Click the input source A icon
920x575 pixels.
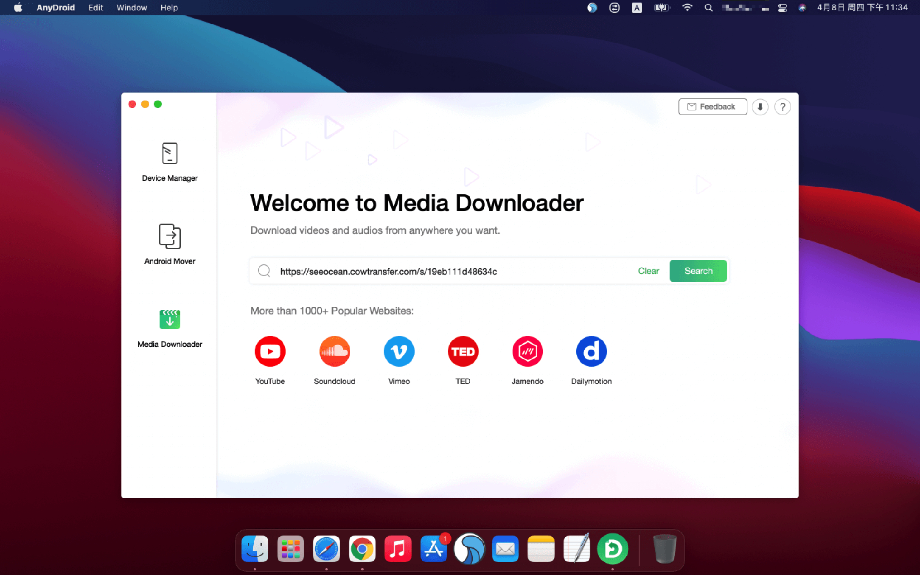pos(637,7)
